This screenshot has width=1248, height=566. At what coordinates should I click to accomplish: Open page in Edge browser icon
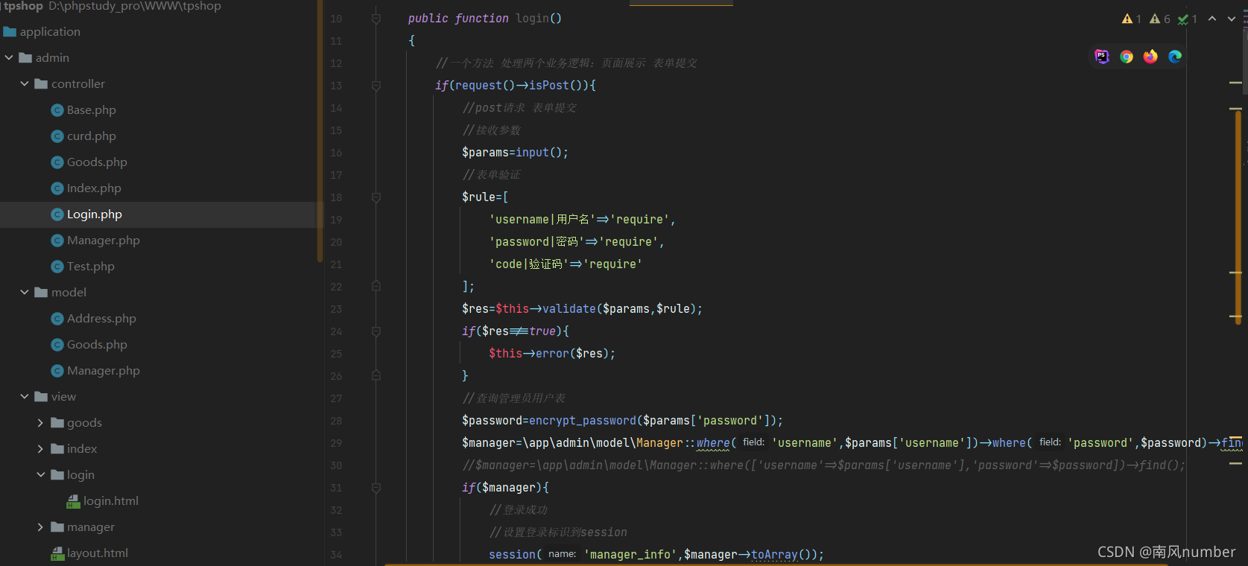(1175, 57)
